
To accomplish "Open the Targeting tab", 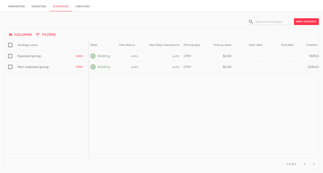I will [x=39, y=7].
